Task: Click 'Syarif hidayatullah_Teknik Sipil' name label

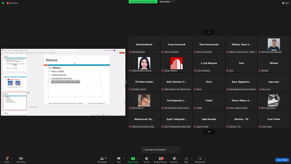Action: coord(177,127)
